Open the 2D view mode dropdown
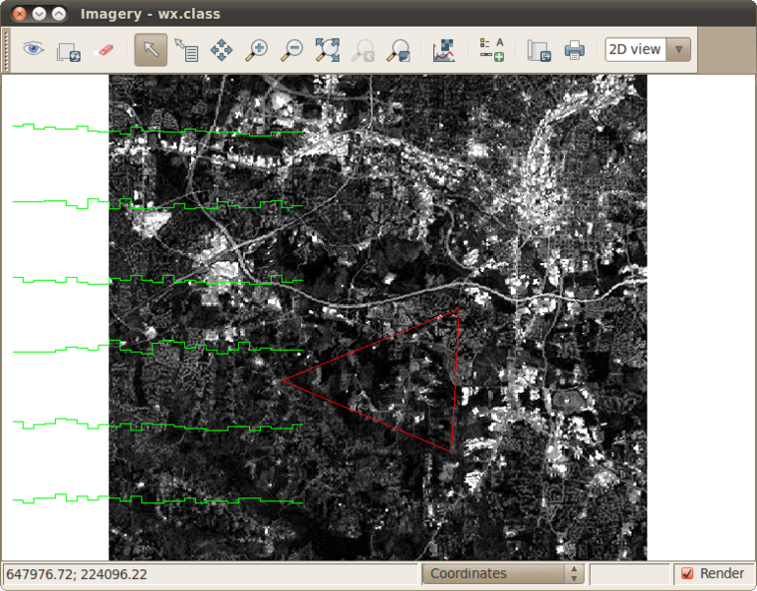Screen dimensions: 757x591 (x=648, y=49)
